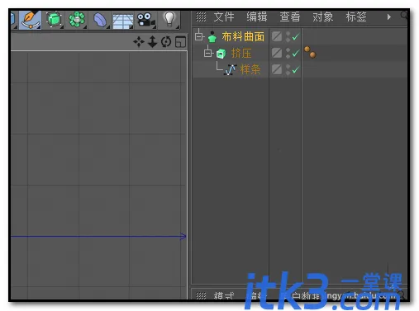Open the 文件 menu
The width and height of the screenshot is (419, 311).
click(224, 16)
